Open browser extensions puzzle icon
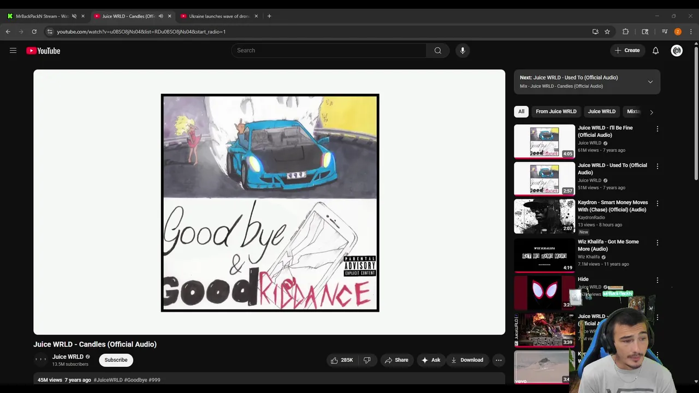Viewport: 699px width, 393px height. [626, 32]
